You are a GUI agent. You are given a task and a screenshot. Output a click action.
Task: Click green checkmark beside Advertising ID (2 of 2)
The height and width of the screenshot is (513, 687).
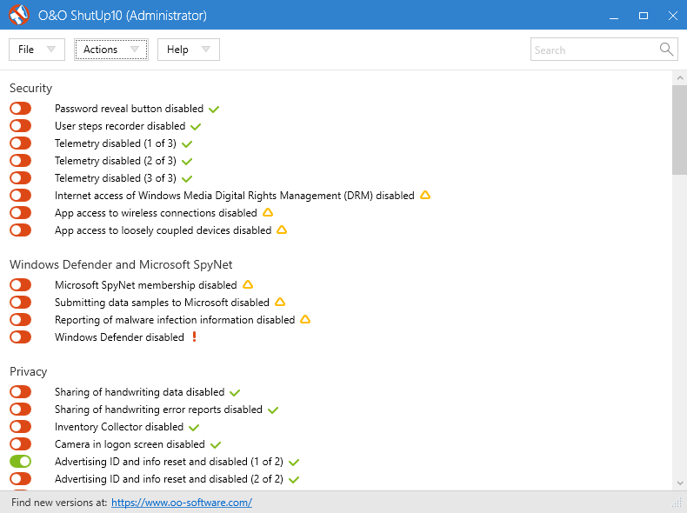[x=294, y=480]
